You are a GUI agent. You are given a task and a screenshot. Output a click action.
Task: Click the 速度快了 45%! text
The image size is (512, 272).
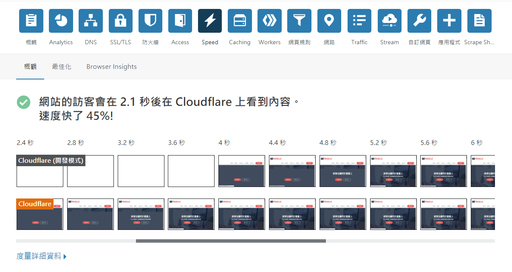coord(76,116)
